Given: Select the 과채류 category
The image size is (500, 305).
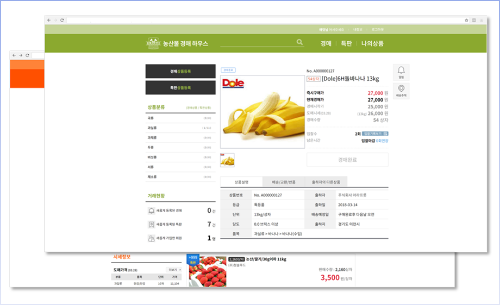Looking at the screenshot, I should tap(180, 137).
